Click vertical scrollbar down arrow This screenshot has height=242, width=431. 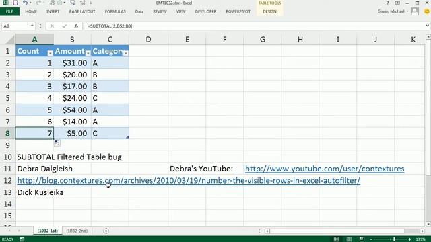[x=428, y=224]
